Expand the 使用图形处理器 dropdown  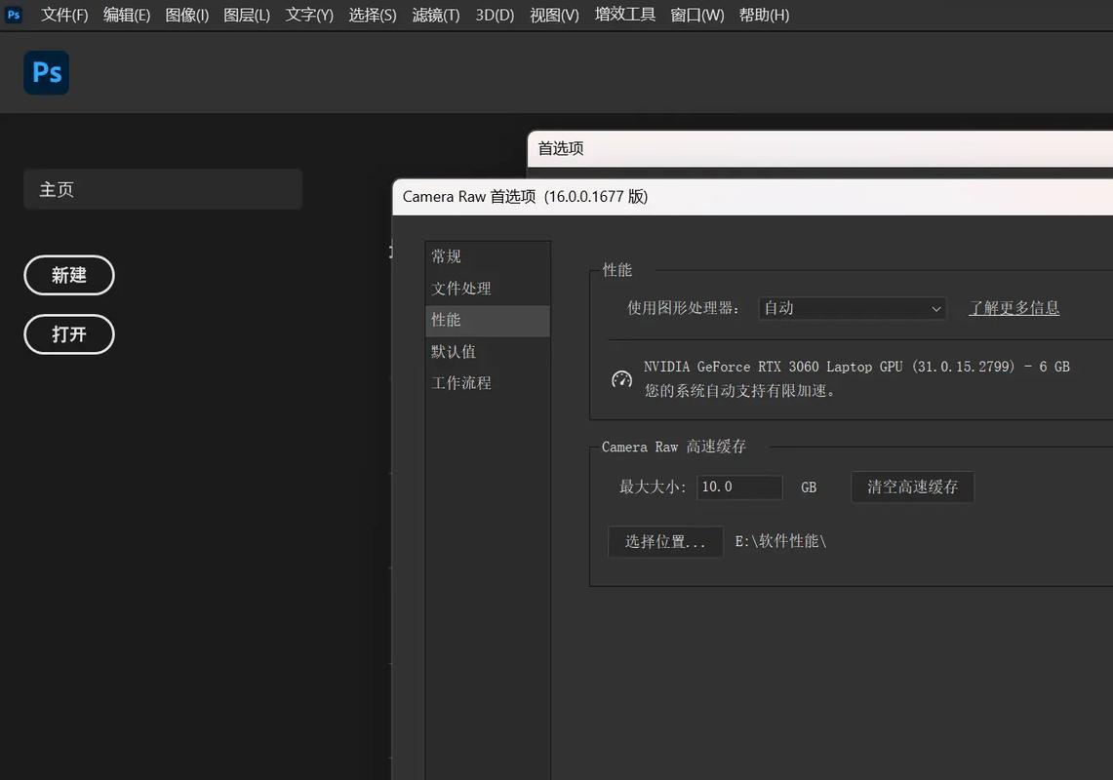coord(852,308)
